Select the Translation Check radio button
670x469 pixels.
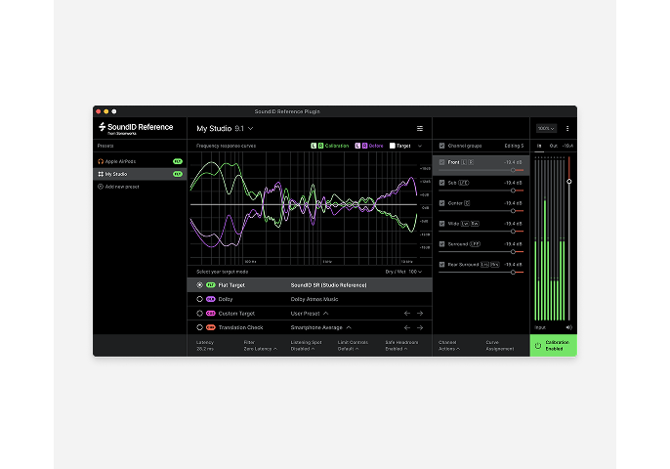pyautogui.click(x=199, y=327)
